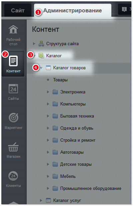This screenshot has width=133, height=206.
Task: Expand Промышленное оборудование folder
Action: point(48,188)
